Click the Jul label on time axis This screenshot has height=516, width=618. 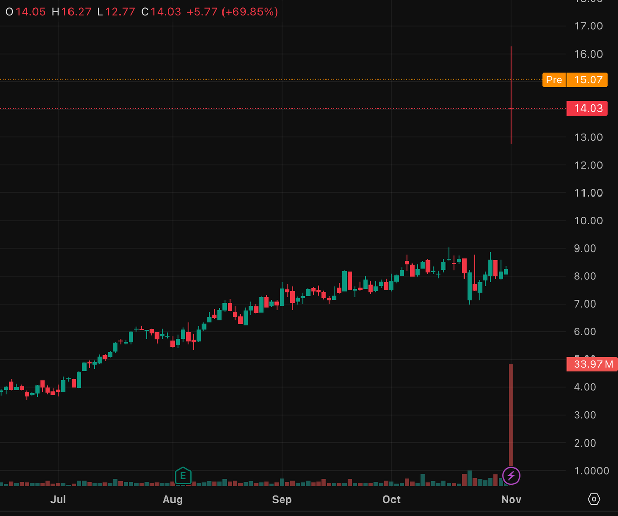[x=59, y=500]
